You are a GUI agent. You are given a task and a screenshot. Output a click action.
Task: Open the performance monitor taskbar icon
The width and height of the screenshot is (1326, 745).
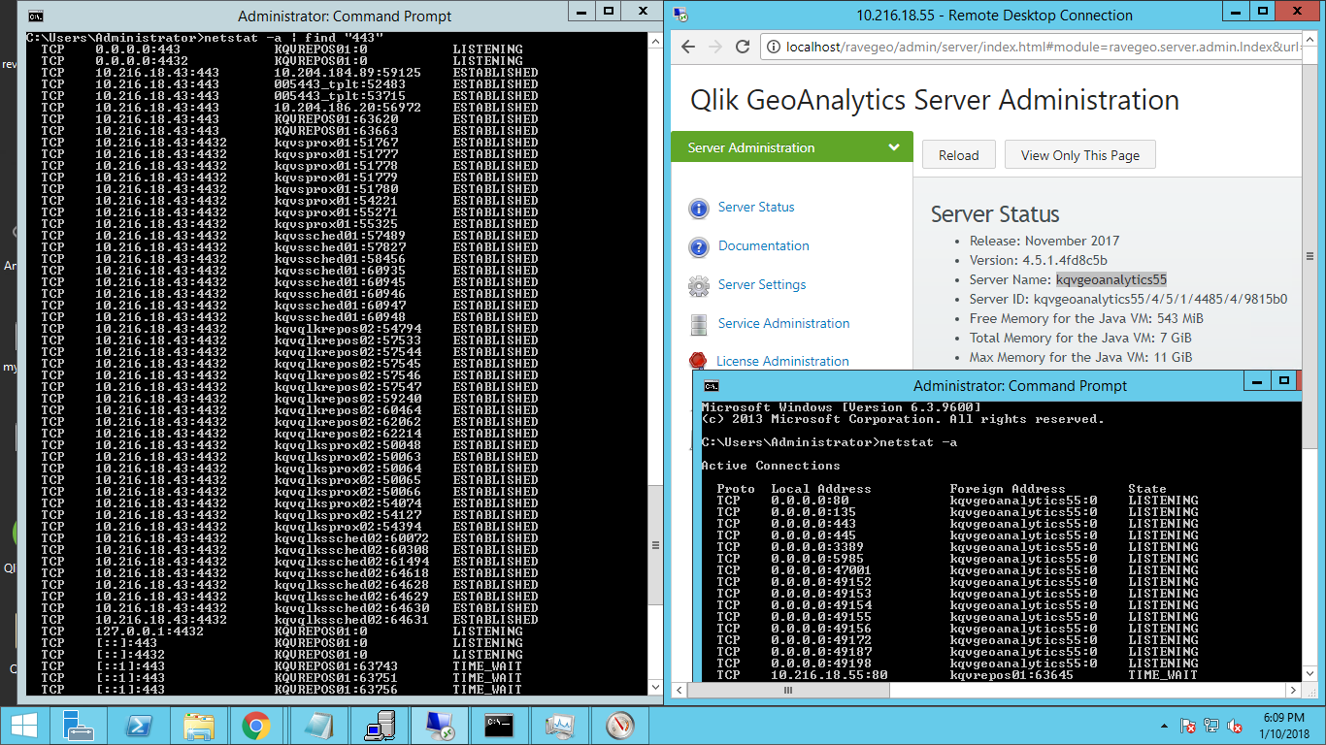pos(560,726)
